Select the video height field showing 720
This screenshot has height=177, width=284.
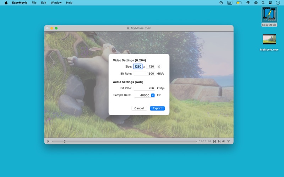(x=151, y=67)
